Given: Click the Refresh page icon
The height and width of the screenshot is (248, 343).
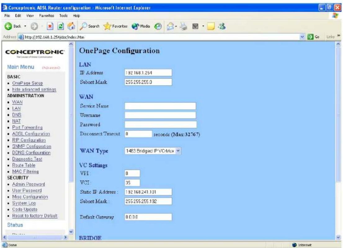Looking at the screenshot, I should tap(60, 26).
